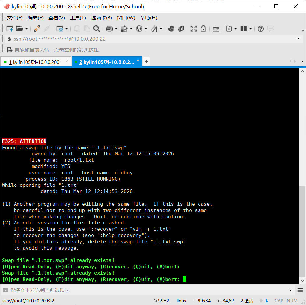
Task: Close tab 1 kylin105期-10.0.0.200
Action: [x=67, y=61]
